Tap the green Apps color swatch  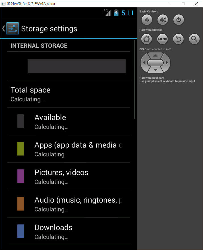pyautogui.click(x=21, y=149)
